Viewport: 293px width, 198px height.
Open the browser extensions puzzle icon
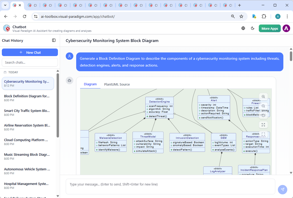pos(264,16)
